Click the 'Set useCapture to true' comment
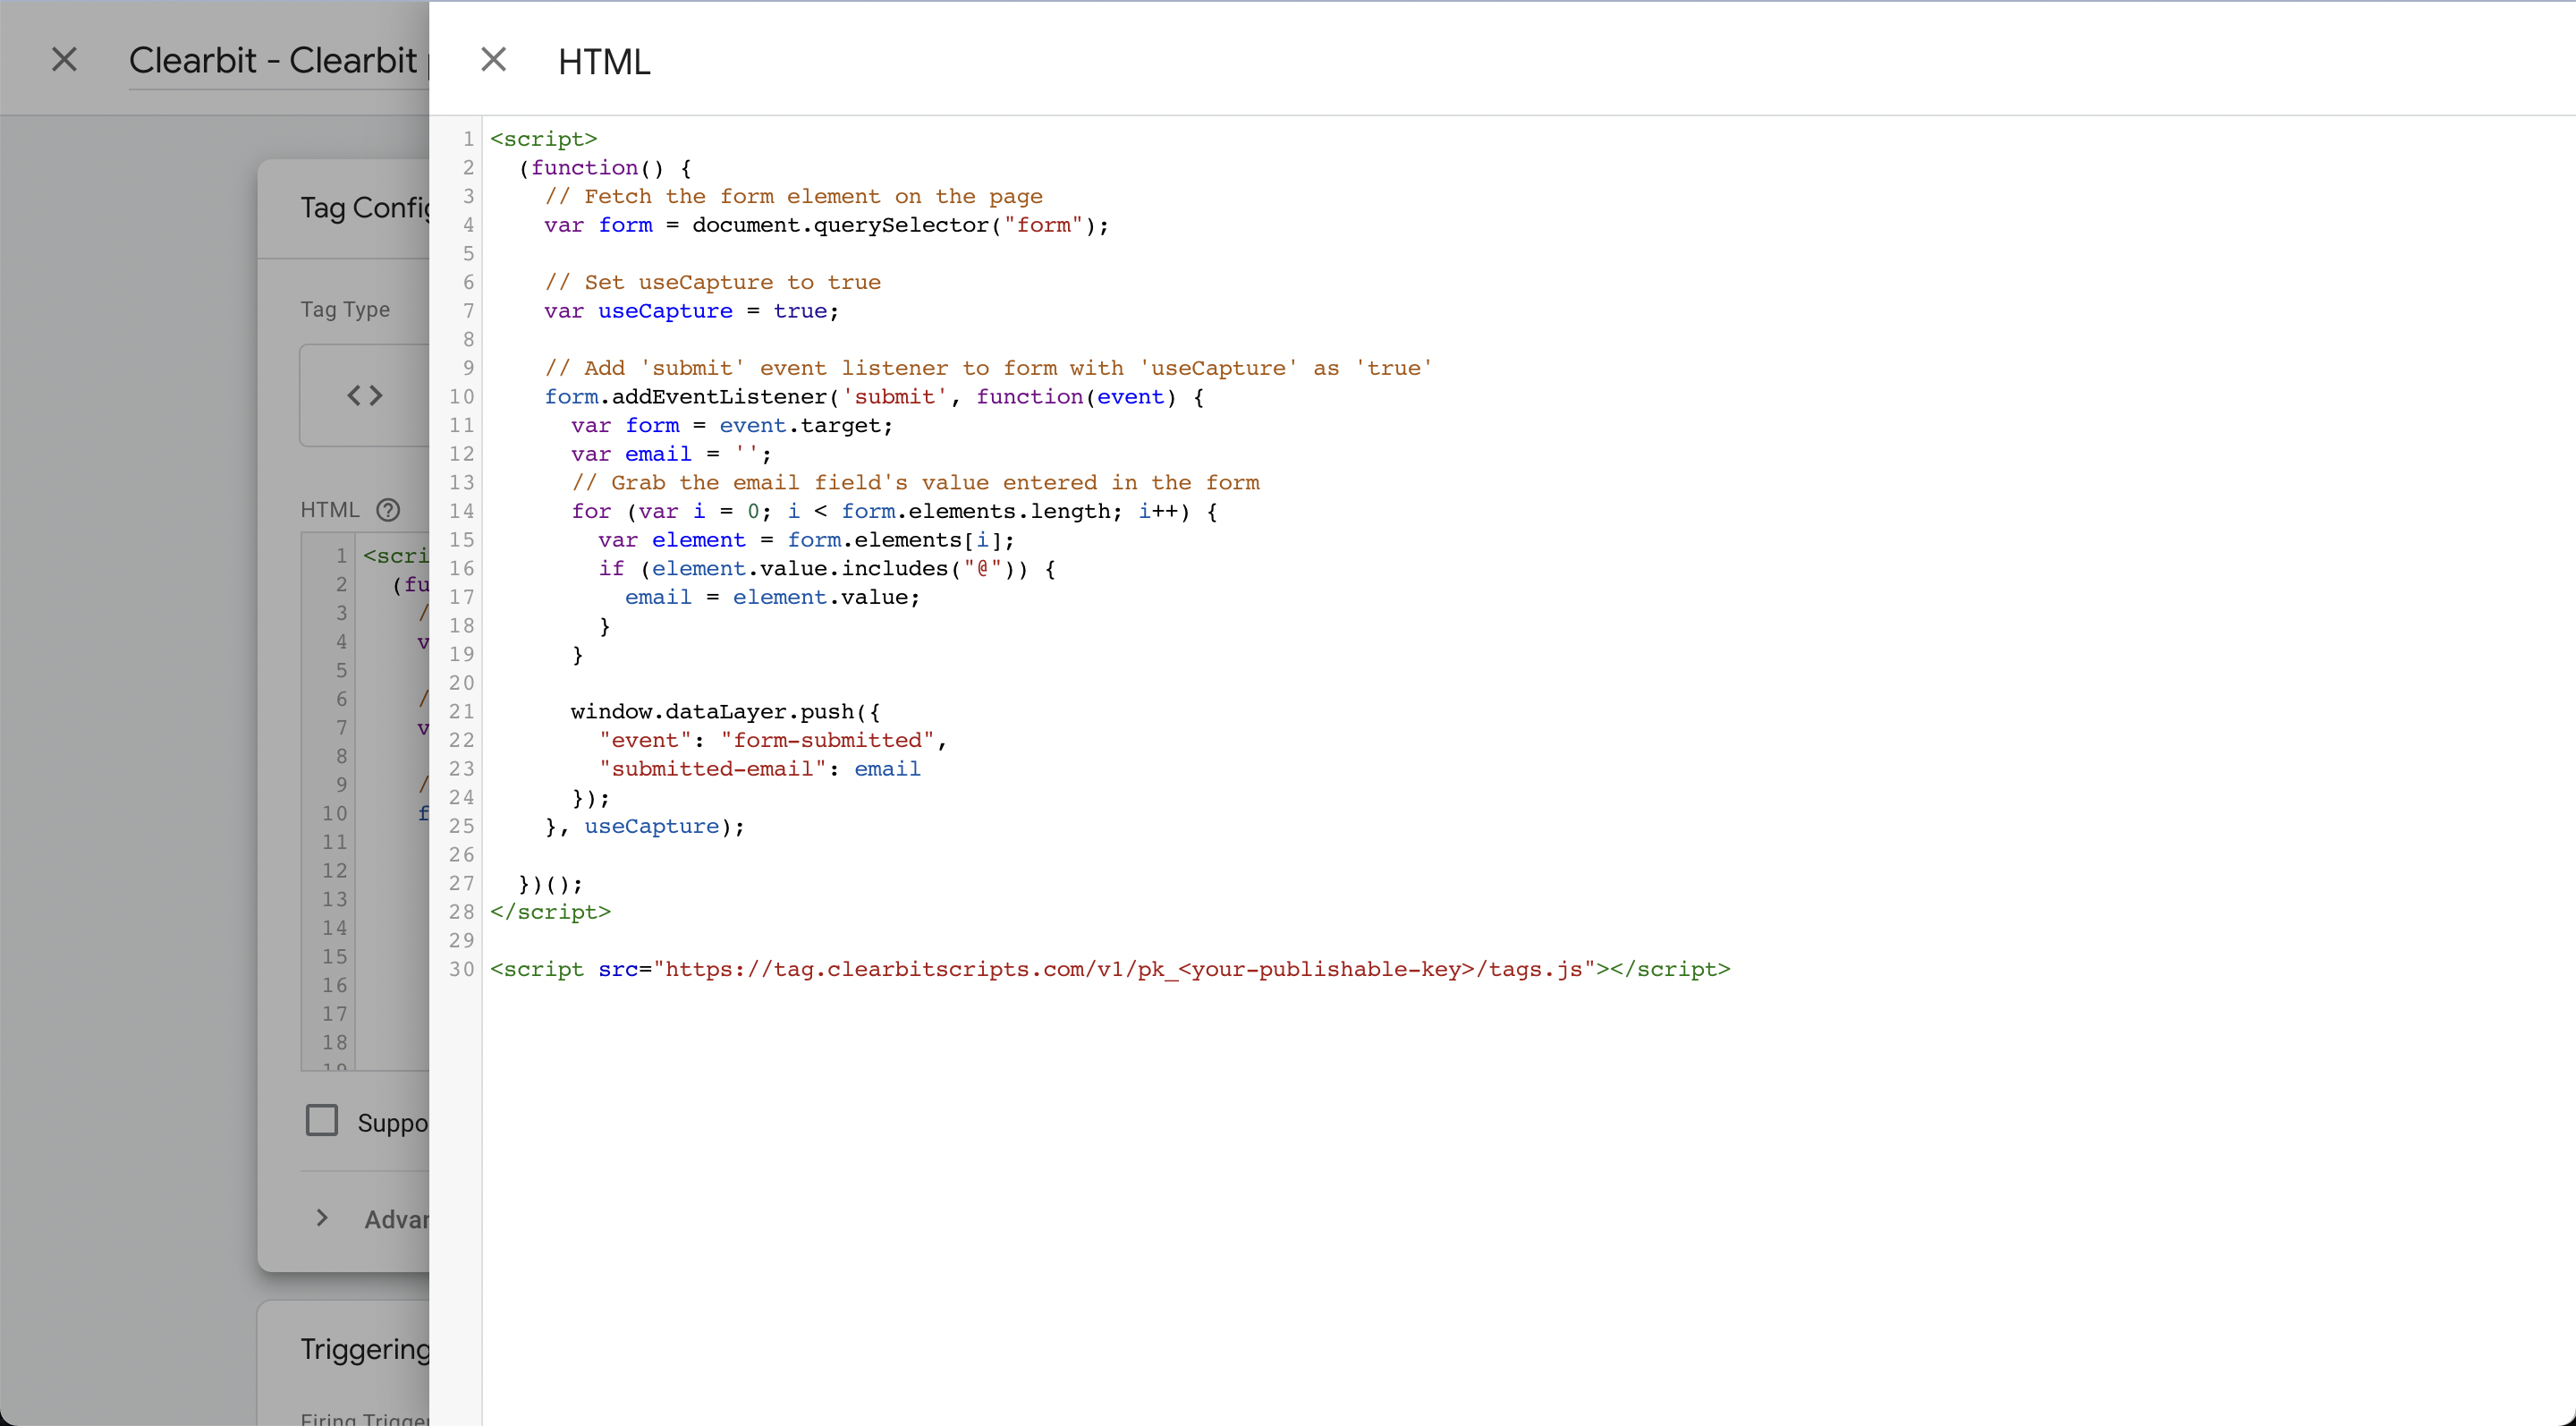The width and height of the screenshot is (2576, 1426). click(x=712, y=283)
